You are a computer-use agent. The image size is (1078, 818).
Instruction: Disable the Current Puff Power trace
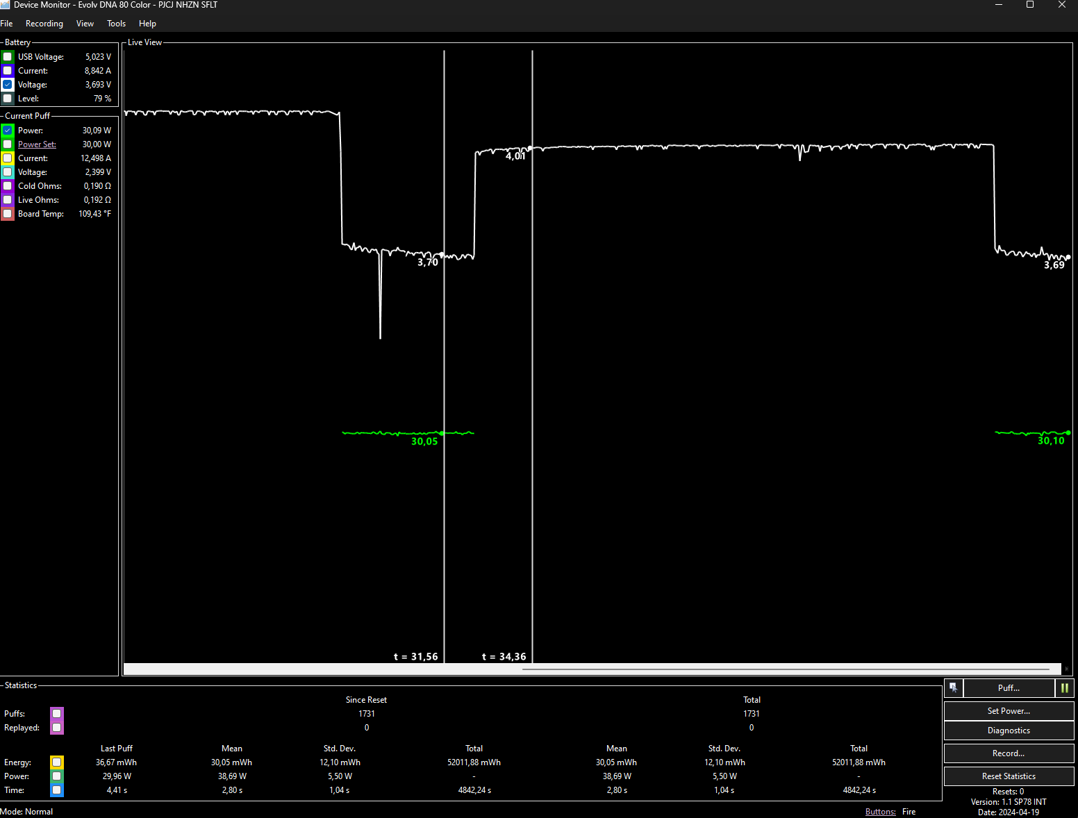8,131
